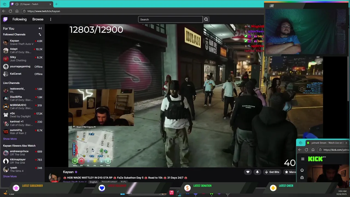The width and height of the screenshot is (350, 197).
Task: Click Silky's channel avatar in sidebar
Action: [x=6, y=59]
